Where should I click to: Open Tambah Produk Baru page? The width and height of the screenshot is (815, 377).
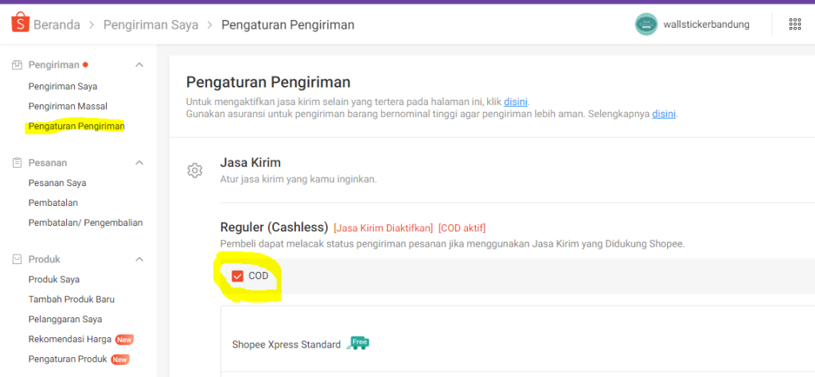pos(72,299)
